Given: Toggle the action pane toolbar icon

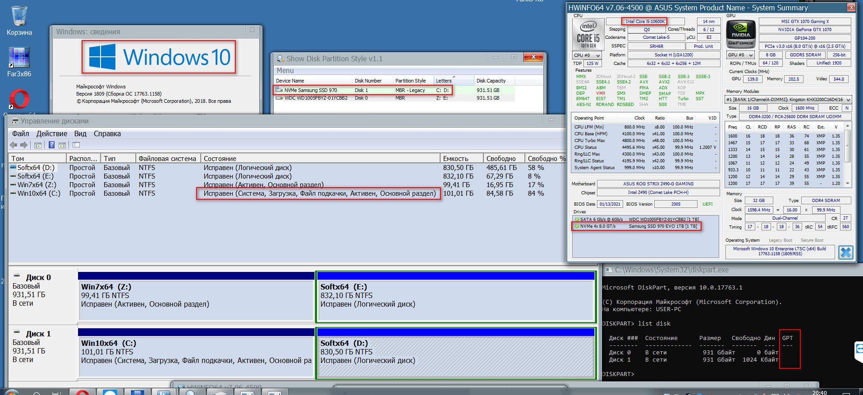Looking at the screenshot, I should (62, 145).
